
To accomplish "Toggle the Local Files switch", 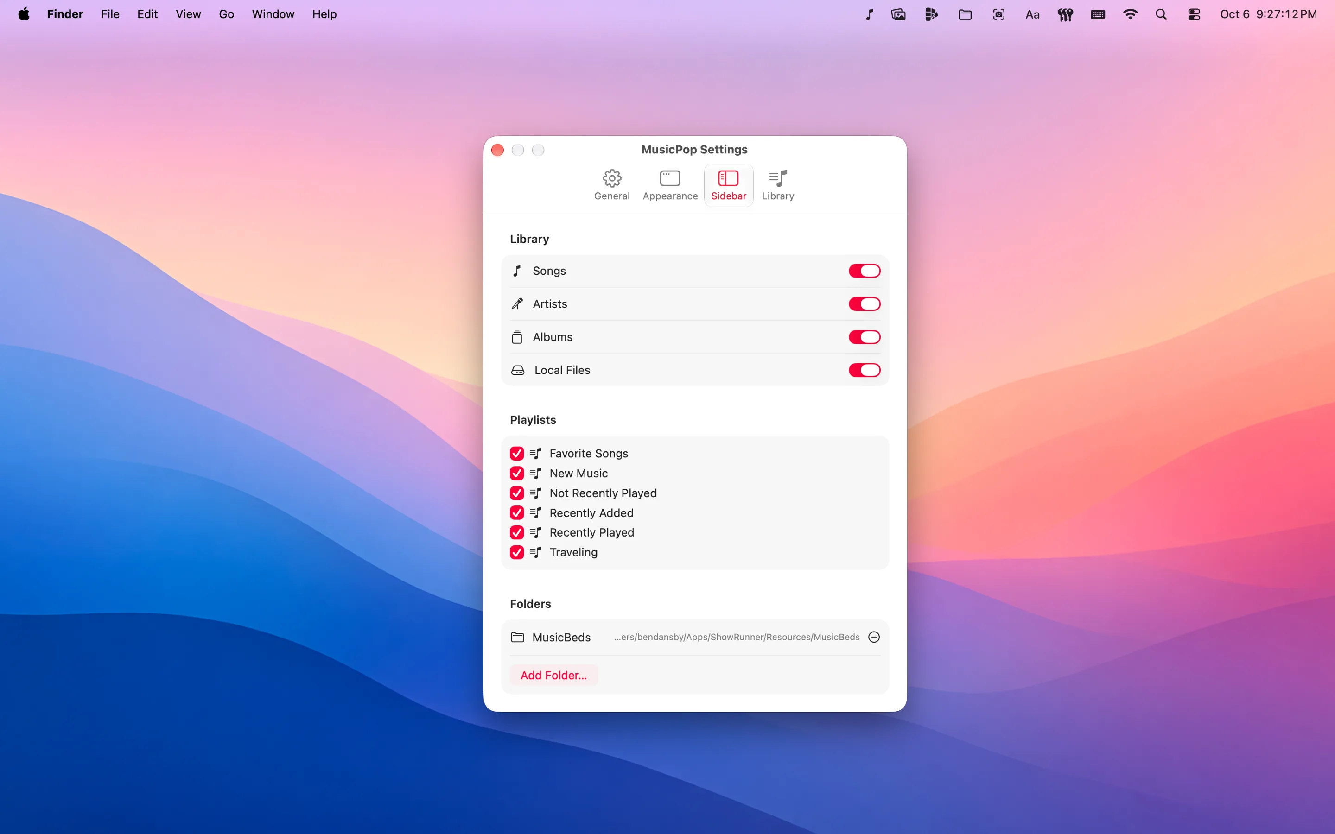I will point(864,370).
